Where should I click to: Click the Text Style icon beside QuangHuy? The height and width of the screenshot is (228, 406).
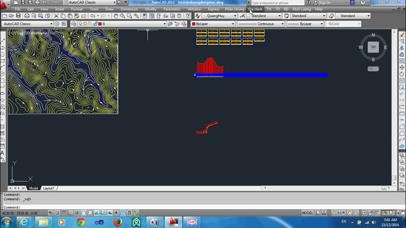pyautogui.click(x=198, y=16)
